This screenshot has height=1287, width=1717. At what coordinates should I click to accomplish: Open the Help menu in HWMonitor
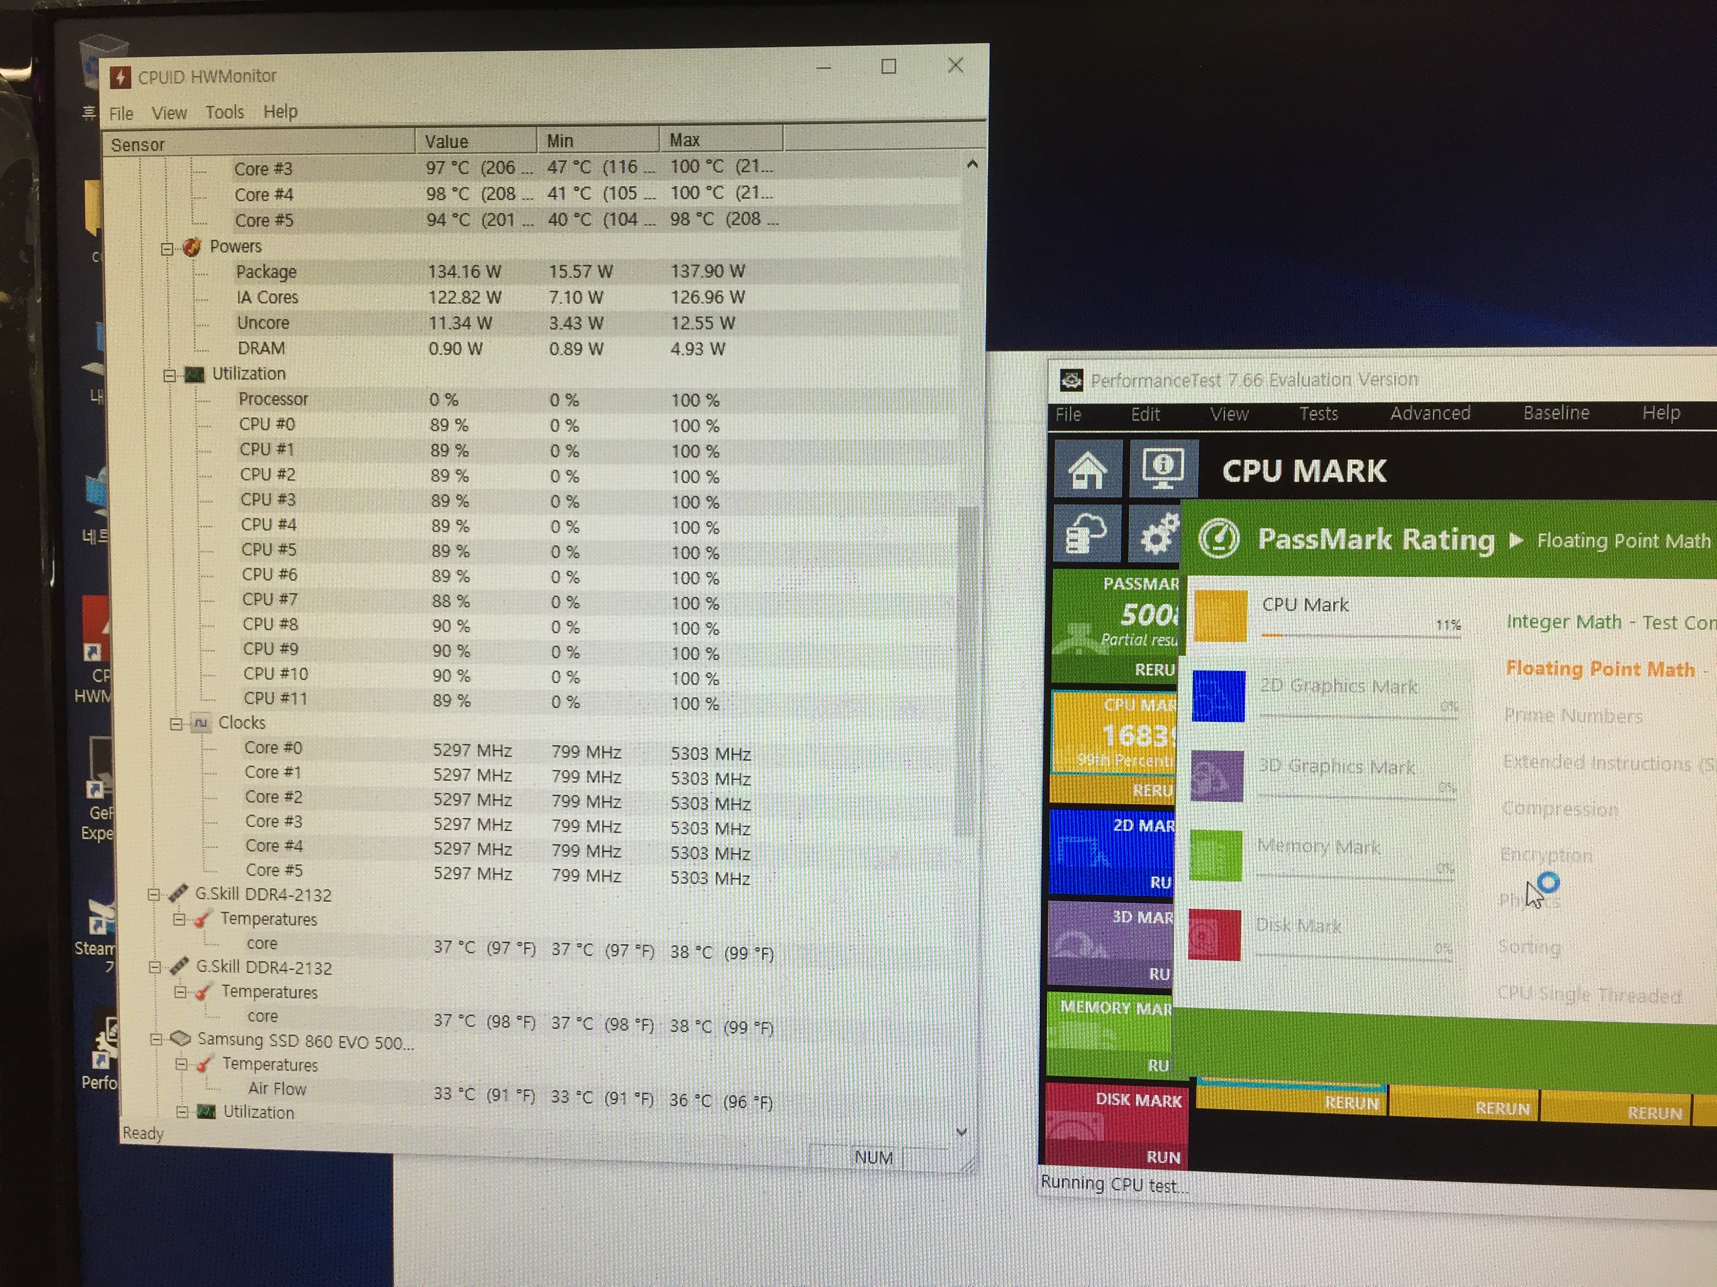[x=280, y=111]
